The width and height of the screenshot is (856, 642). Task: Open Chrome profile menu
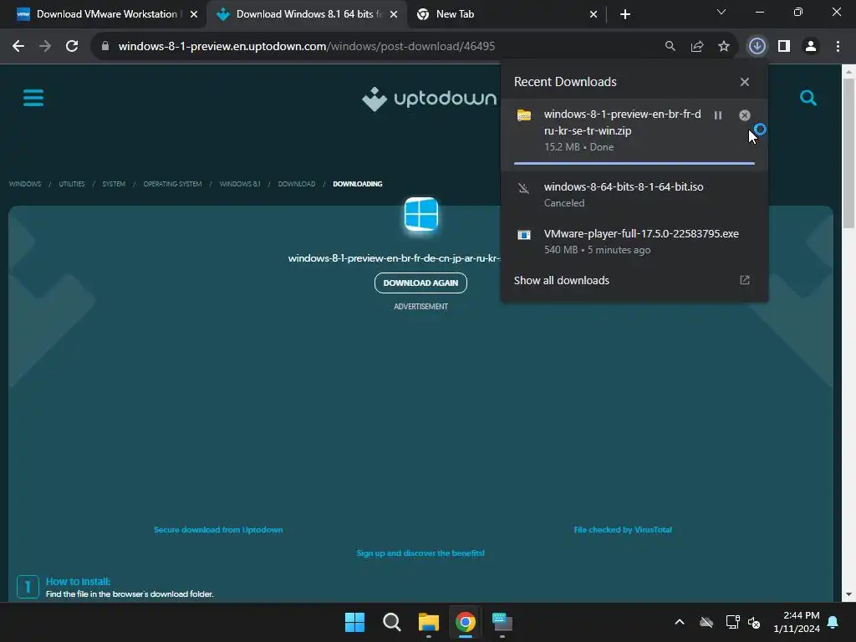click(811, 47)
